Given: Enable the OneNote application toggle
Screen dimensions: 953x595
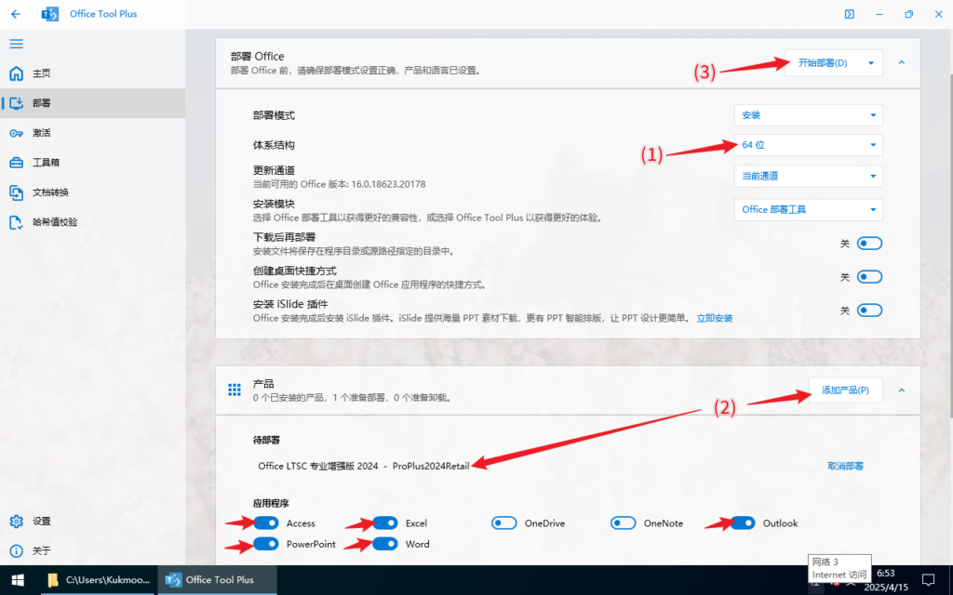Looking at the screenshot, I should 623,522.
